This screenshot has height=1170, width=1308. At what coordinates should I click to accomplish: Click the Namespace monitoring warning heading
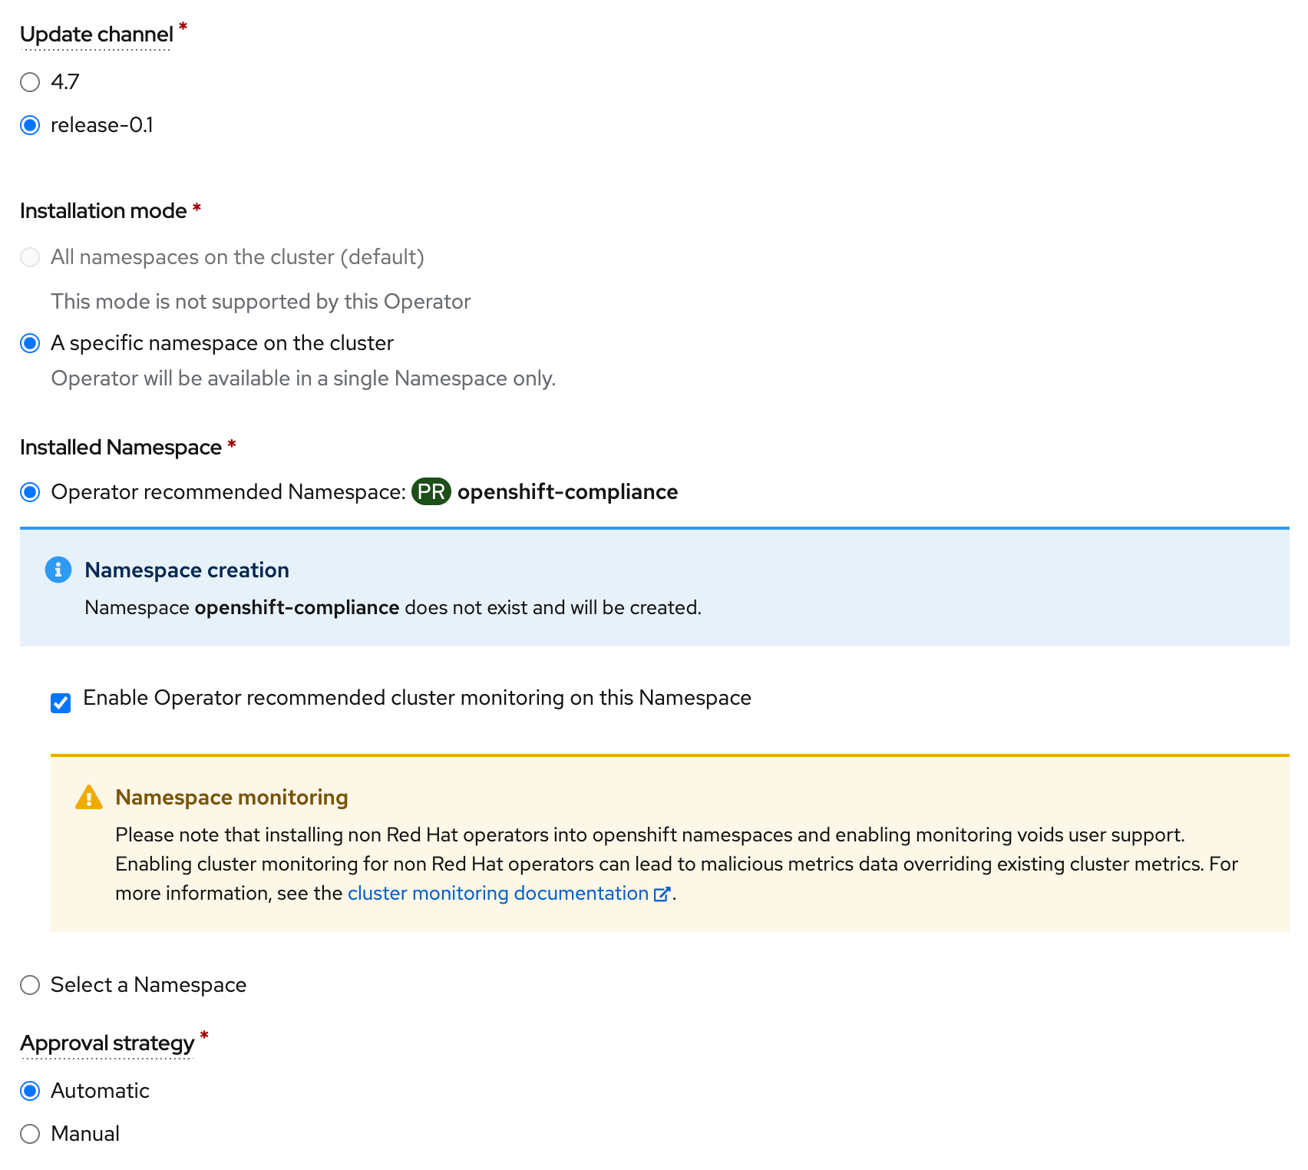(x=231, y=798)
